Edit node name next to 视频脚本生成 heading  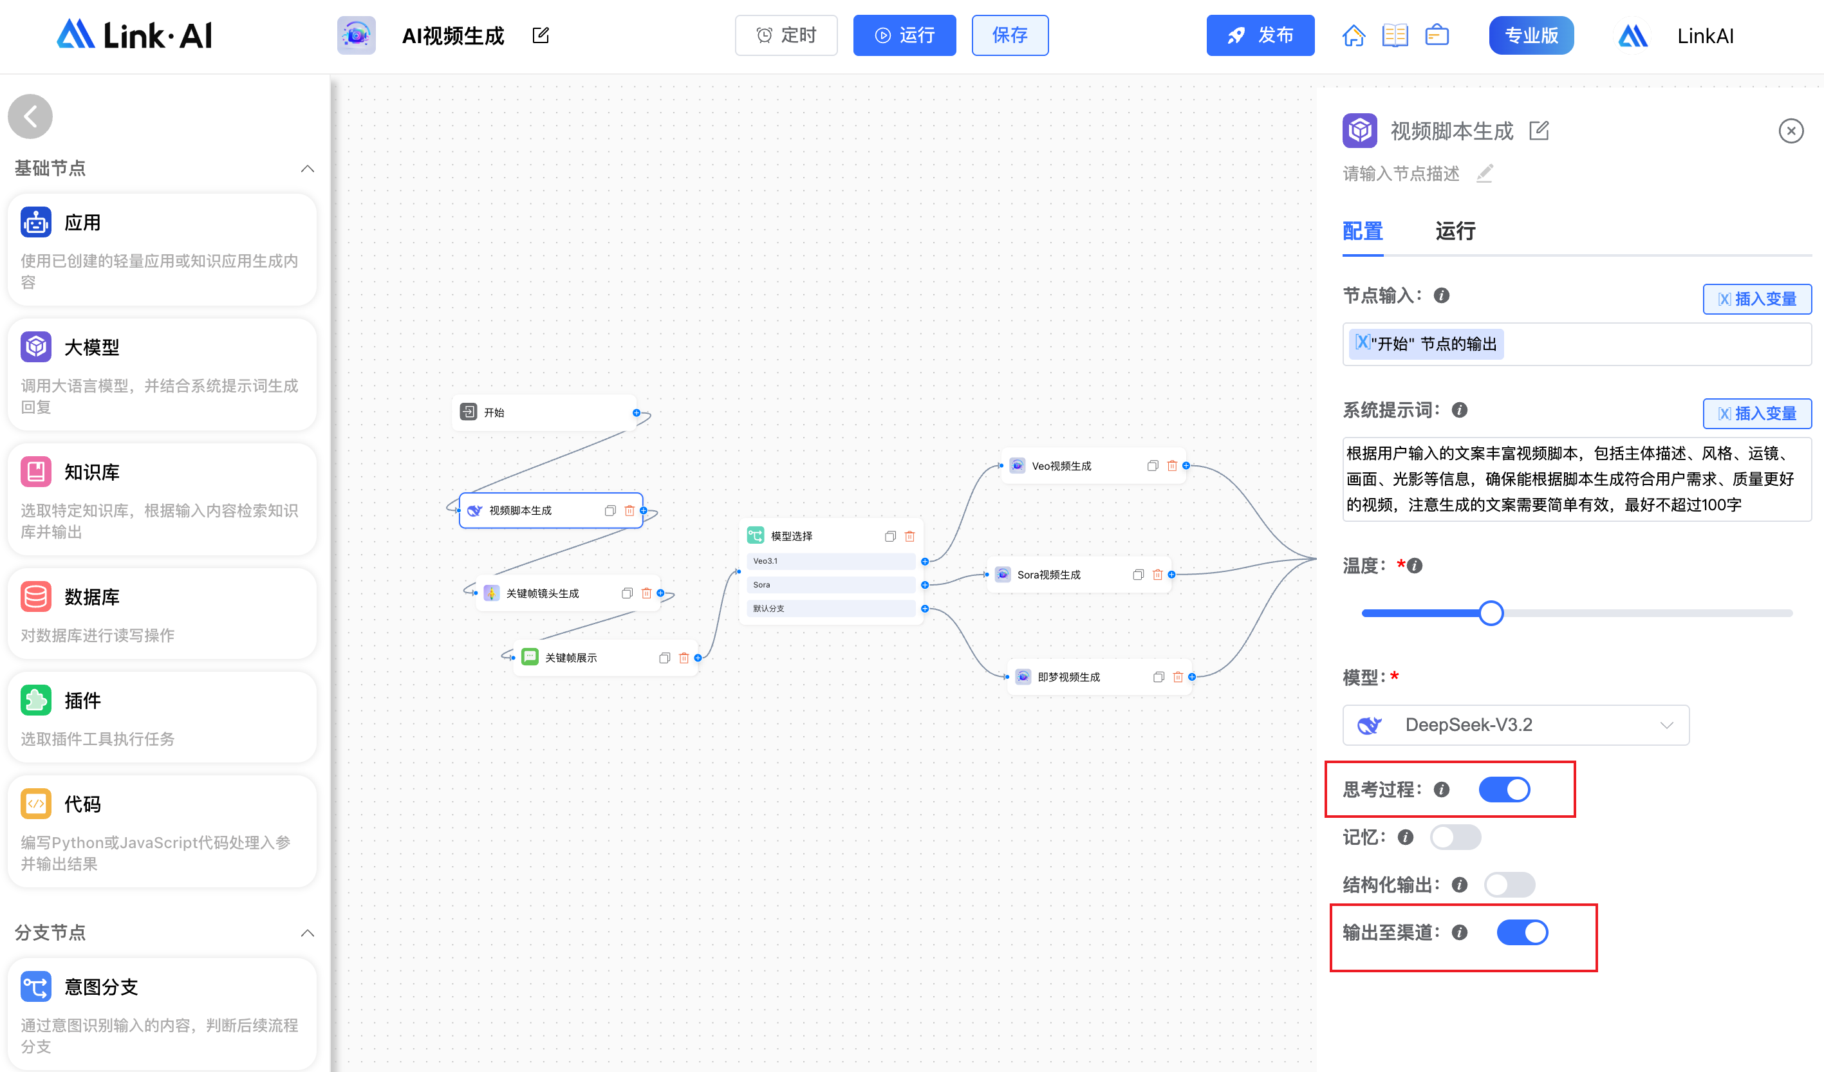(x=1539, y=131)
